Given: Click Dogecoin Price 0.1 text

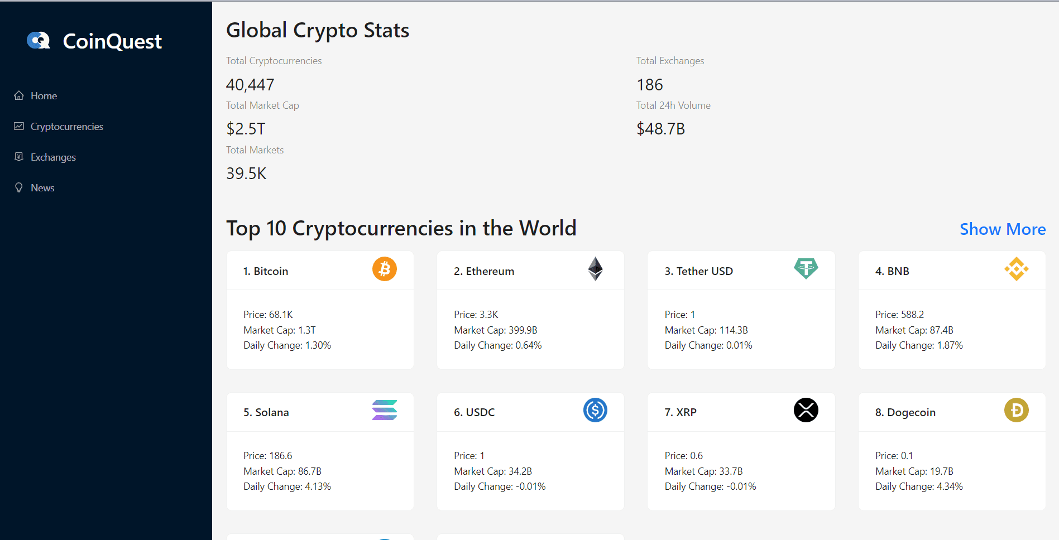Looking at the screenshot, I should click(x=894, y=456).
